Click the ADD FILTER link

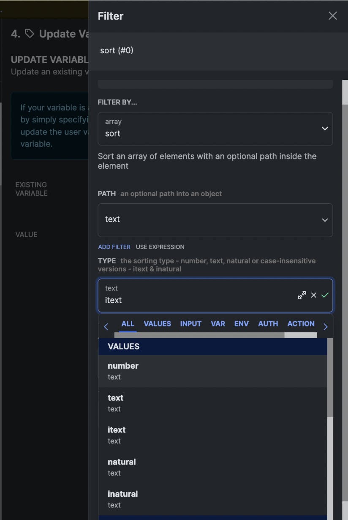(114, 247)
